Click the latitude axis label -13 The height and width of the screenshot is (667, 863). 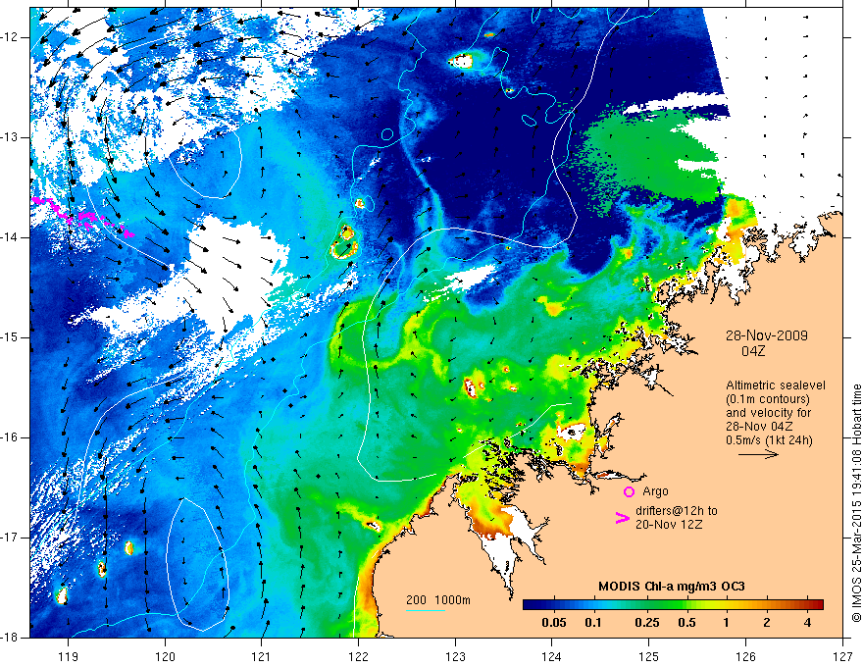click(x=11, y=137)
